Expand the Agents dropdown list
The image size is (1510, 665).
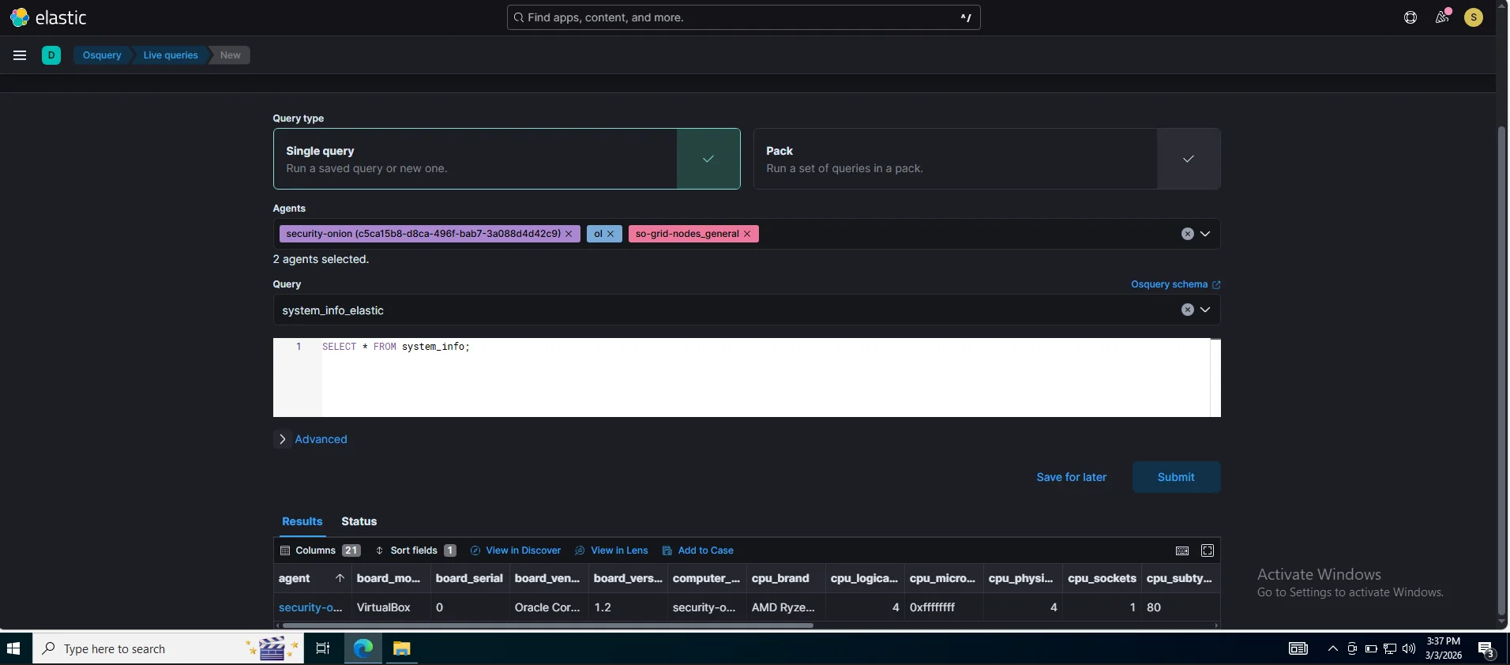[1205, 234]
